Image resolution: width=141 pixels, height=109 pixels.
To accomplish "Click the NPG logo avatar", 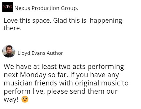I will pyautogui.click(x=7, y=7).
